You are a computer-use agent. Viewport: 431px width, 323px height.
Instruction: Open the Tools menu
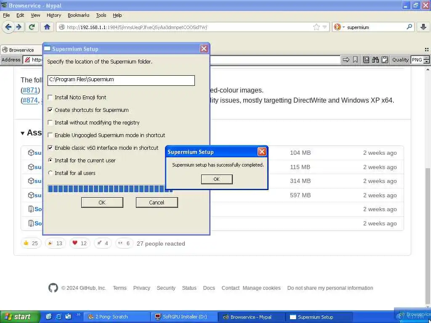click(x=101, y=15)
